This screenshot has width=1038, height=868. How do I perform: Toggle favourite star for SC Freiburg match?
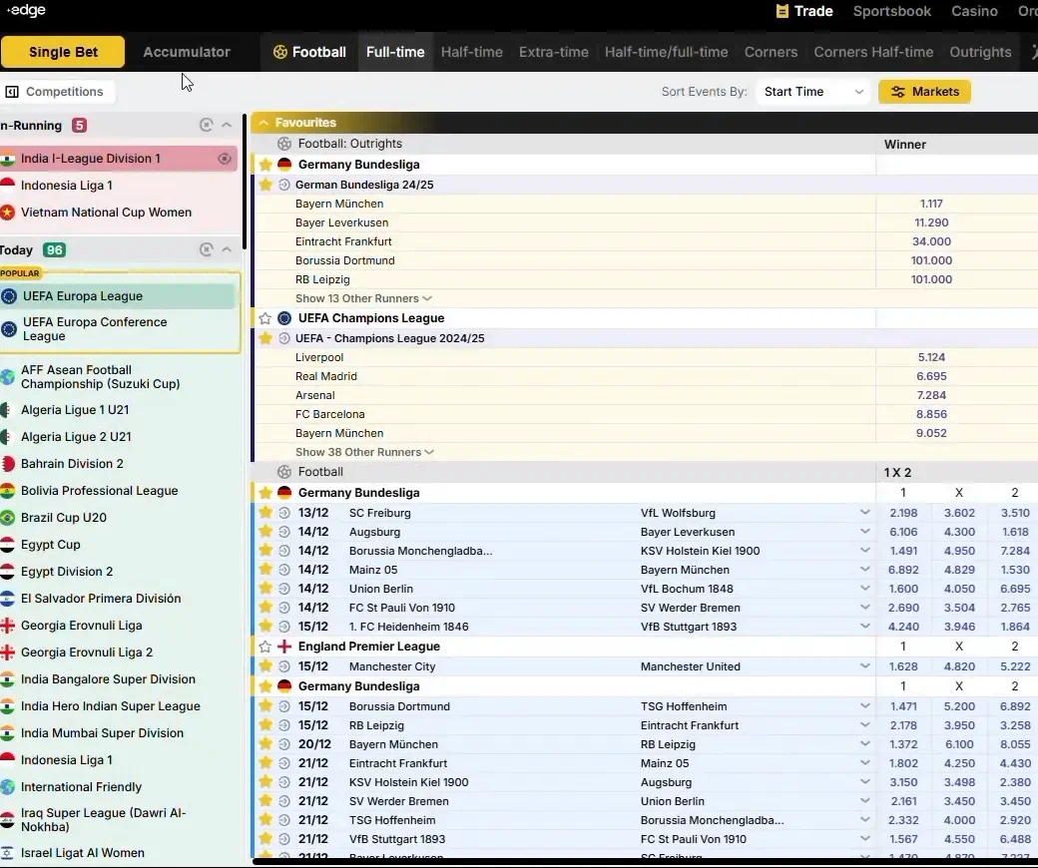pyautogui.click(x=265, y=512)
